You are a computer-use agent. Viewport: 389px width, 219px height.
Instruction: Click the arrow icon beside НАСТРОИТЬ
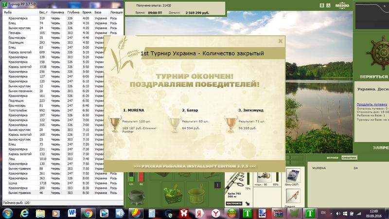coord(248,203)
